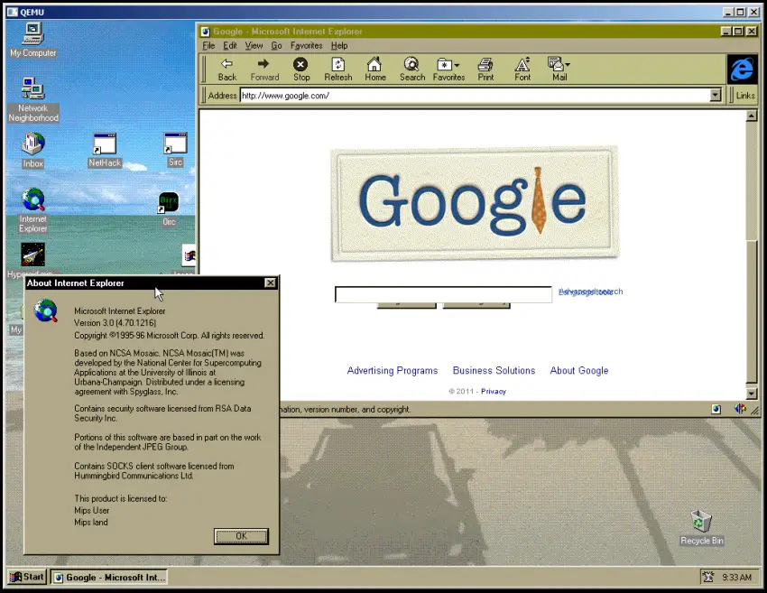Expand the Address bar history dropdown

[716, 96]
